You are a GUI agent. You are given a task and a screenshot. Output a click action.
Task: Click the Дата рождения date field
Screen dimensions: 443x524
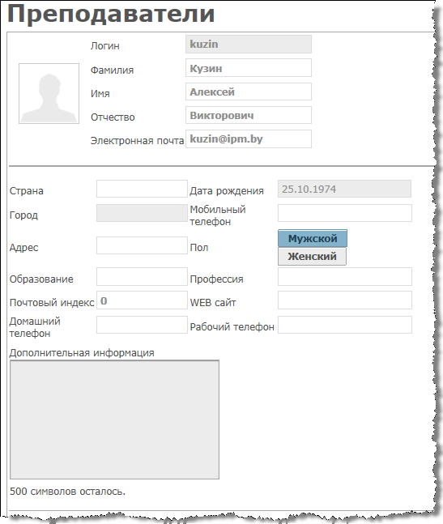(344, 189)
